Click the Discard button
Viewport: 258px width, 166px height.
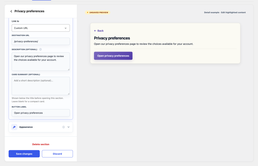click(57, 154)
